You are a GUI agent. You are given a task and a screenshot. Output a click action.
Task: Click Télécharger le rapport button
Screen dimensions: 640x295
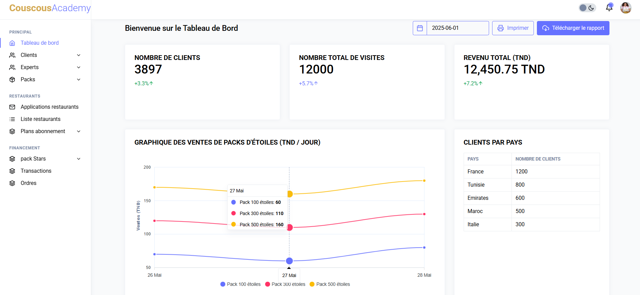click(x=573, y=28)
